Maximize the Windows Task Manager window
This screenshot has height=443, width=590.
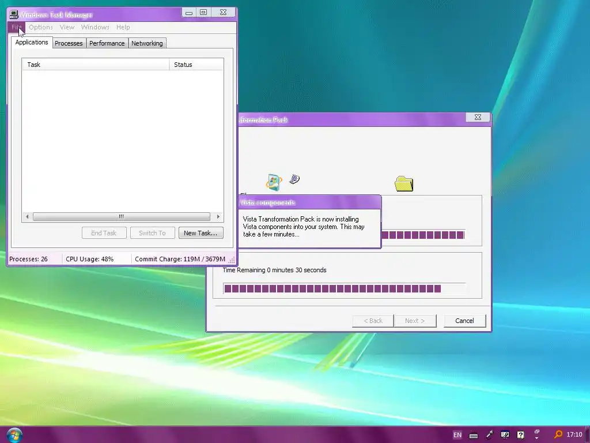click(203, 13)
